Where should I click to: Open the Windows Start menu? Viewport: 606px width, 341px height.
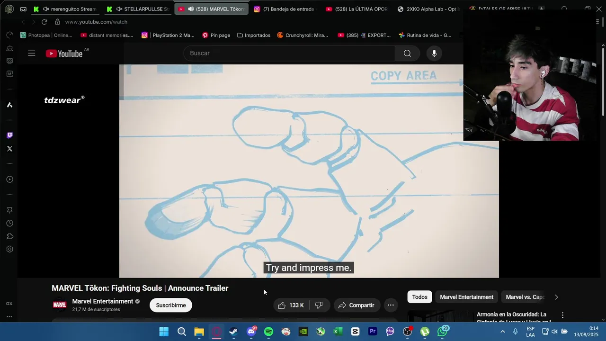pos(164,332)
